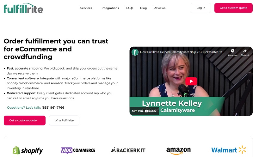Click the Amazon logo
The width and height of the screenshot is (253, 157).
178,151
